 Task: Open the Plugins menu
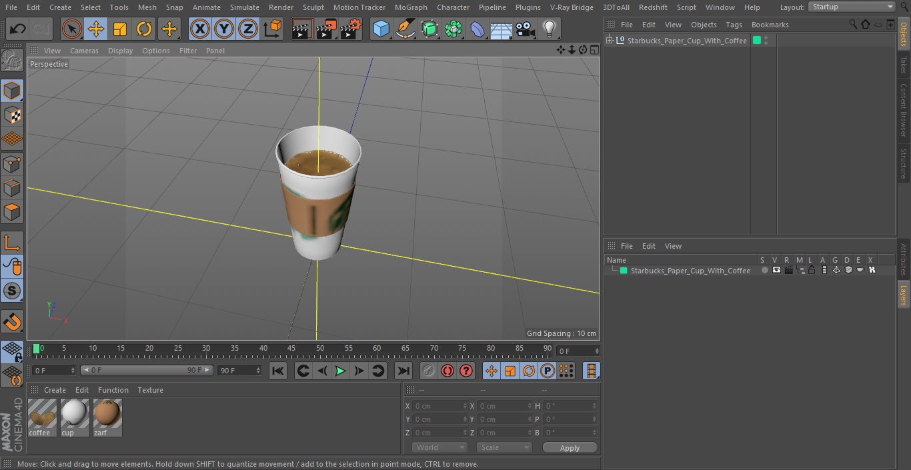click(x=528, y=7)
